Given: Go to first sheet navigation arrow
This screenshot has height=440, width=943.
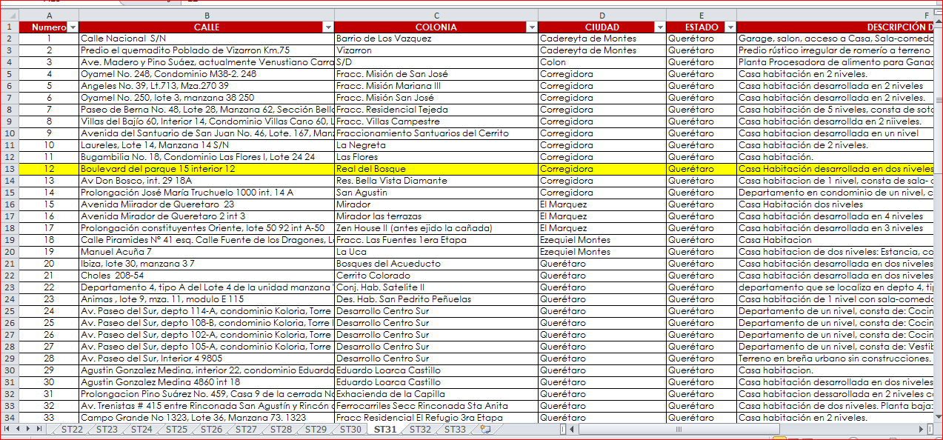Looking at the screenshot, I should click(8, 429).
